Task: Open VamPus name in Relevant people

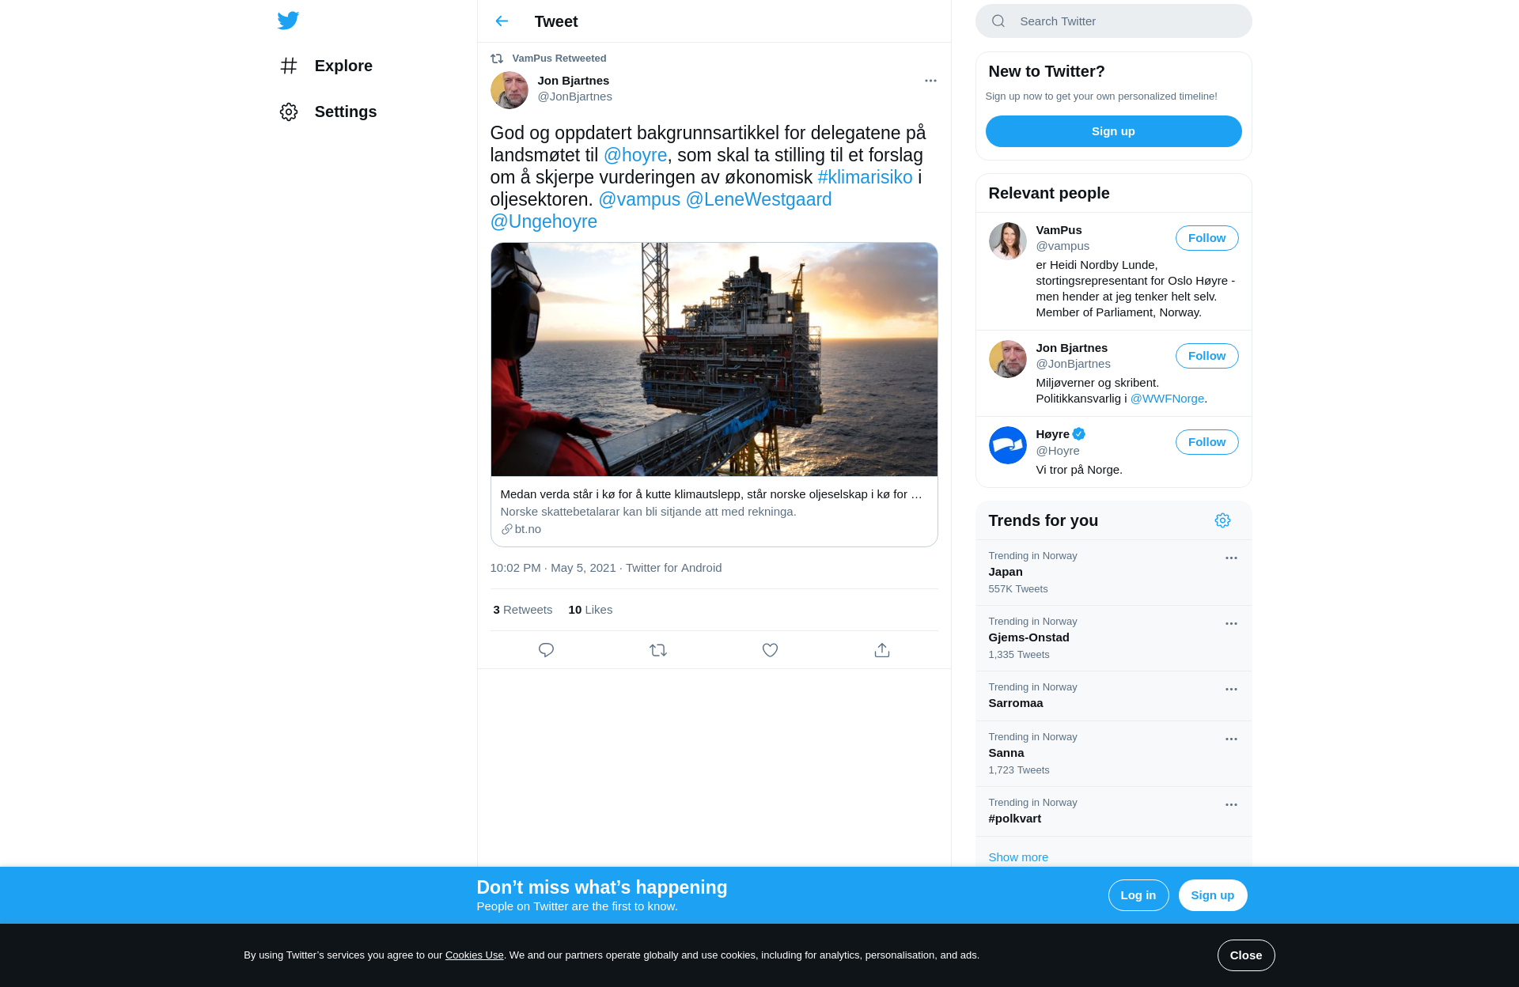Action: 1059,230
